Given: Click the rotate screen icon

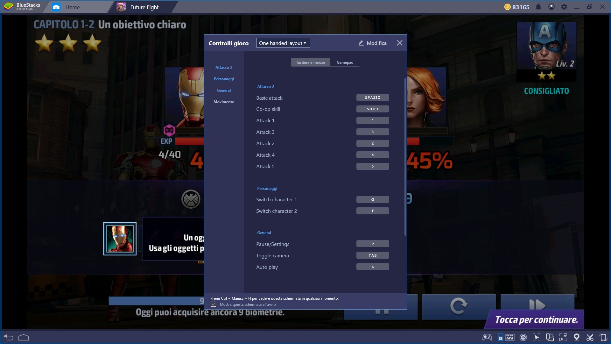Looking at the screenshot, I should (550, 337).
